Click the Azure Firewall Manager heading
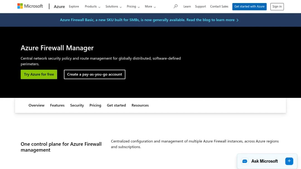The height and width of the screenshot is (169, 301). coord(57,48)
